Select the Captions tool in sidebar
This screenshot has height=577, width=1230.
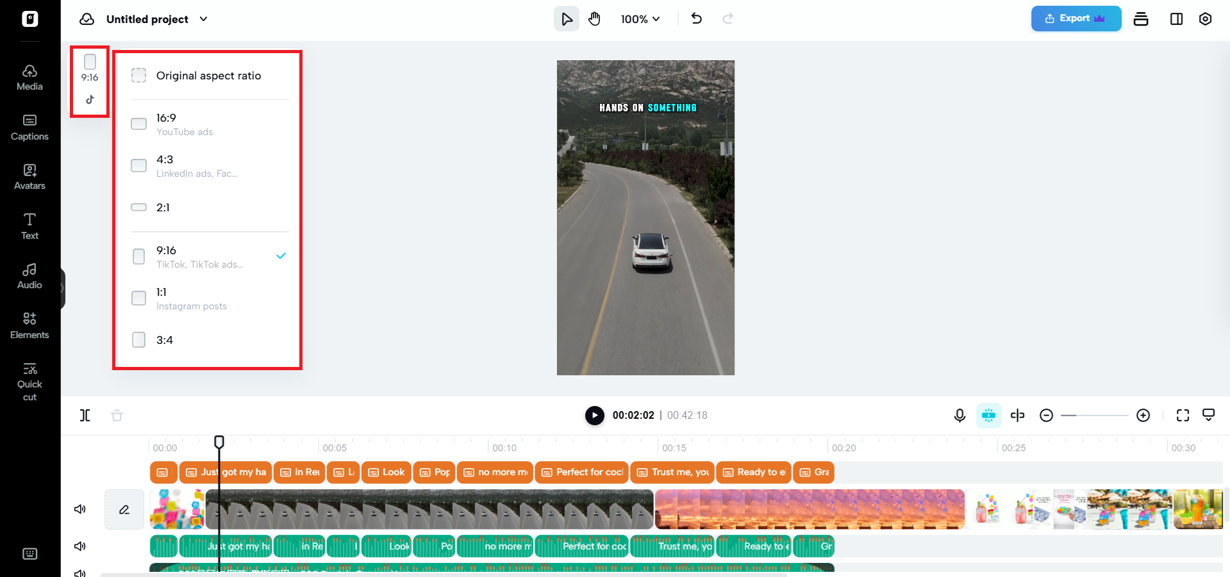tap(29, 127)
